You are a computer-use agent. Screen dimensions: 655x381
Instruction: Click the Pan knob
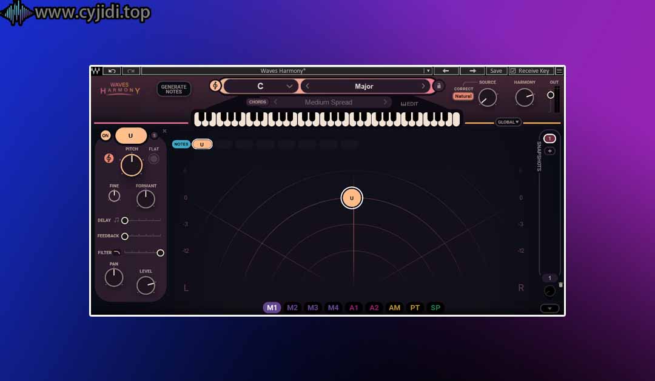pyautogui.click(x=114, y=277)
